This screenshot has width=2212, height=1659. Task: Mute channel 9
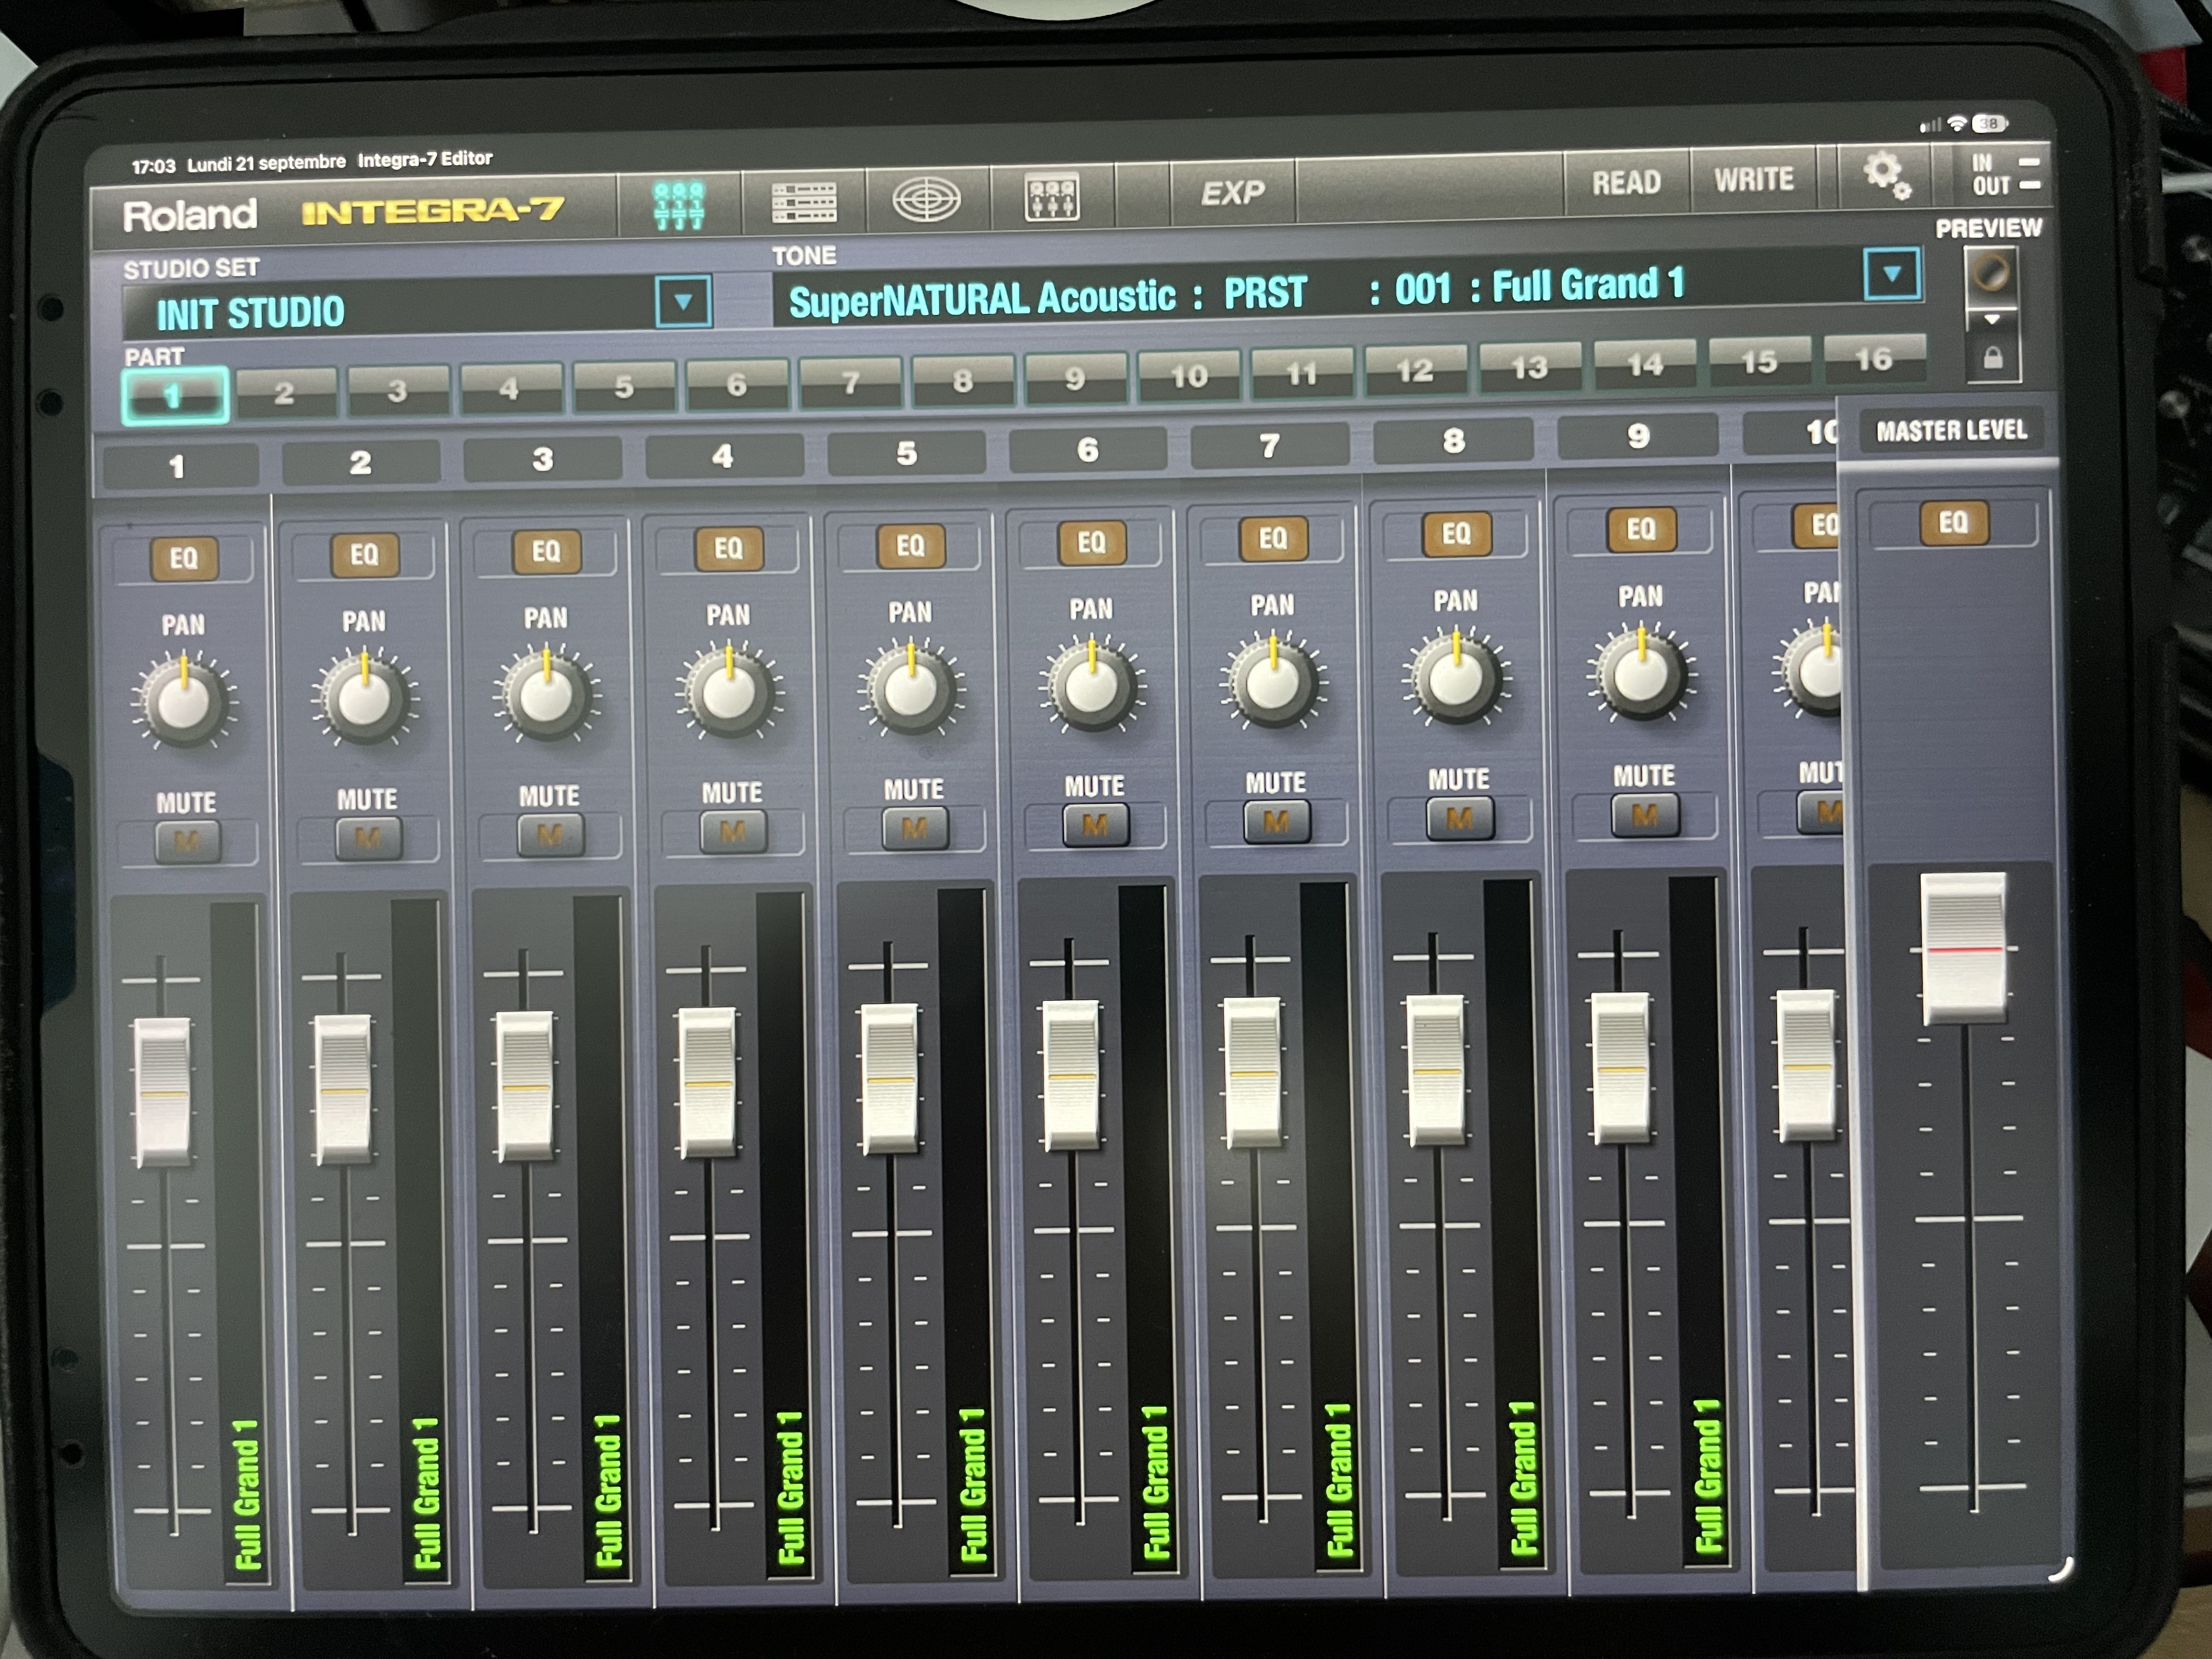(x=1645, y=816)
